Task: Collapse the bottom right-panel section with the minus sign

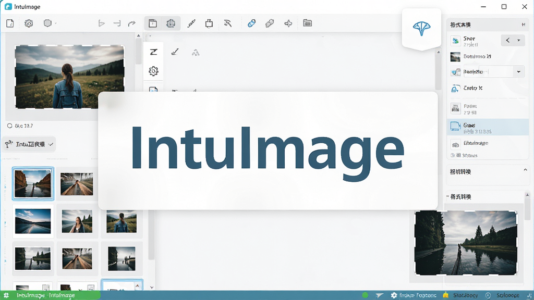Action: pyautogui.click(x=448, y=196)
